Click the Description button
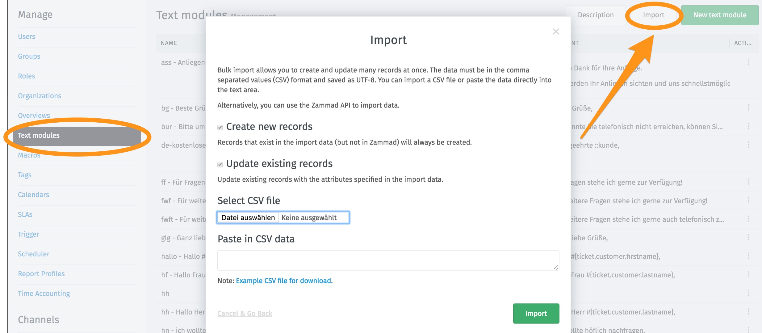The image size is (762, 333). [x=596, y=15]
